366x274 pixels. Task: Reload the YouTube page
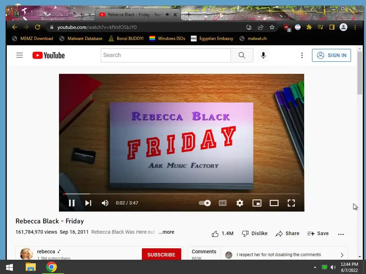pyautogui.click(x=37, y=27)
